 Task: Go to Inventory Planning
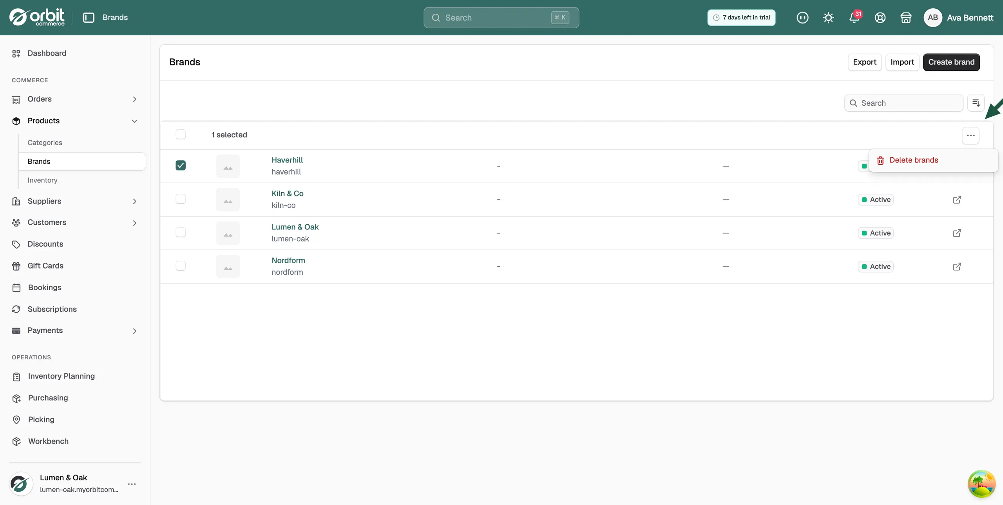click(x=61, y=376)
